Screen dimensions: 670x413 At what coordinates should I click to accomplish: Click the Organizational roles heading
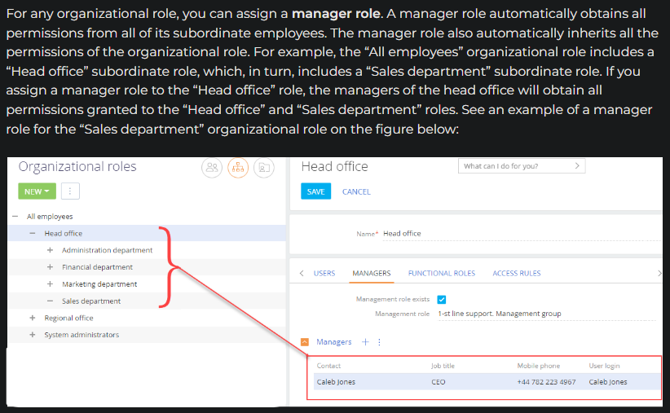77,166
